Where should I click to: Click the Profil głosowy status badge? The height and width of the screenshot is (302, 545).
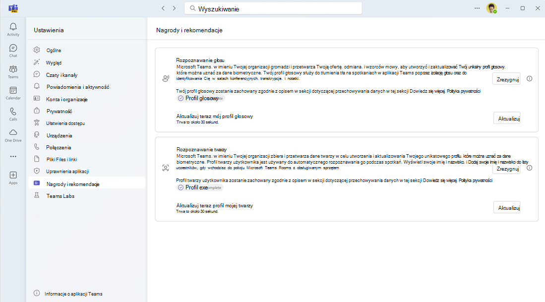[x=200, y=98]
